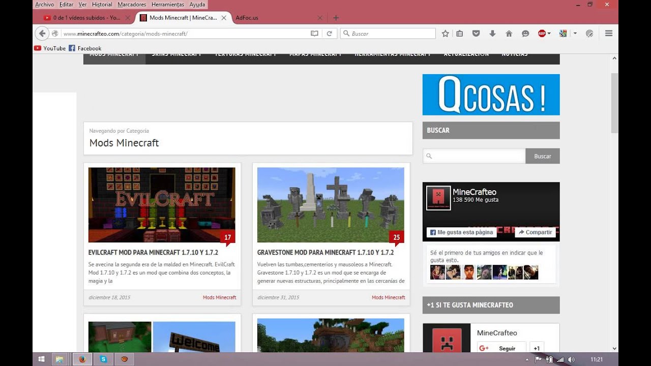
Task: Click the address bar URL field
Action: coord(186,34)
